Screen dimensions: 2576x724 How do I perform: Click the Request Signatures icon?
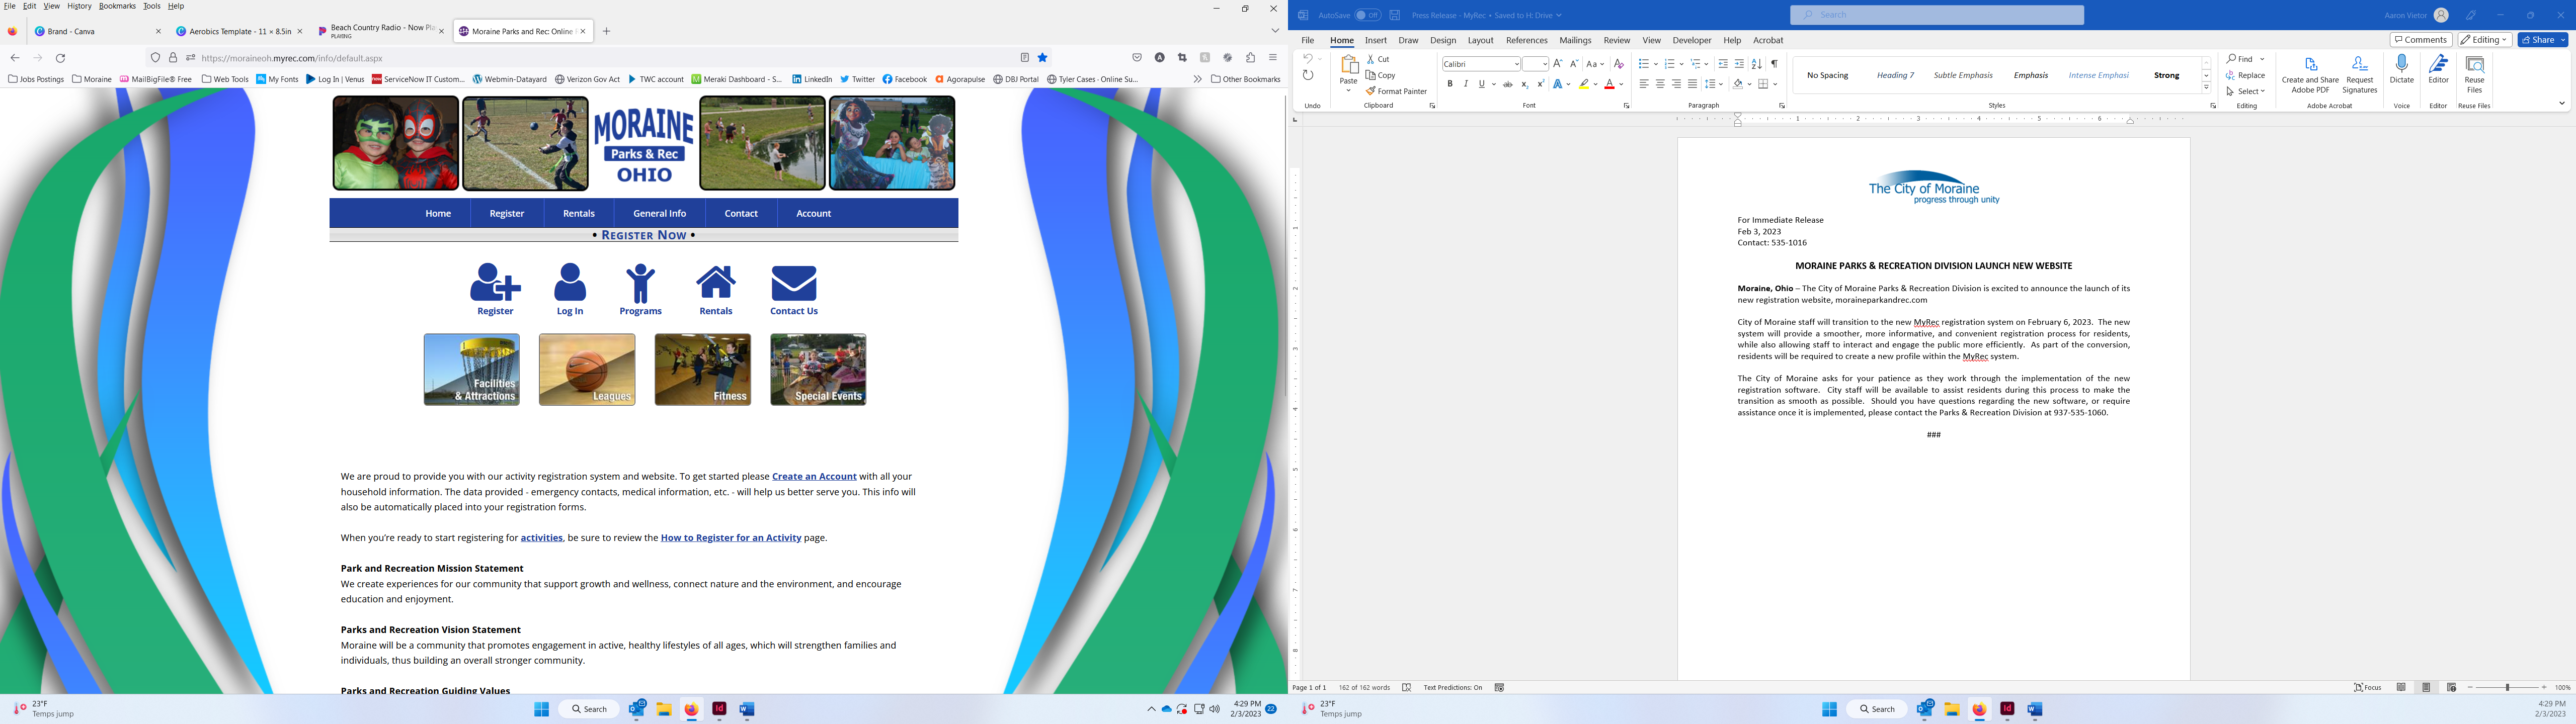[x=2360, y=75]
